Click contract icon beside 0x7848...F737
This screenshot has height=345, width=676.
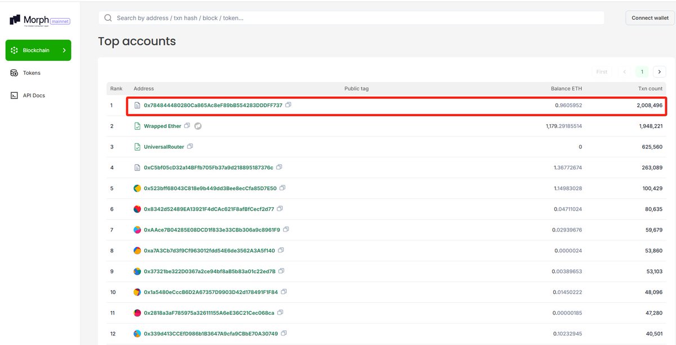pyautogui.click(x=137, y=106)
